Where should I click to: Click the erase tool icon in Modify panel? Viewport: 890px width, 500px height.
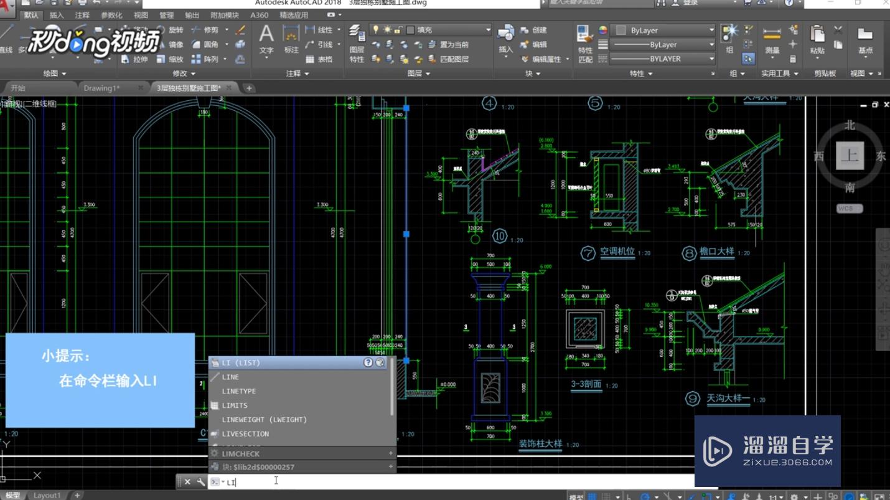point(240,30)
